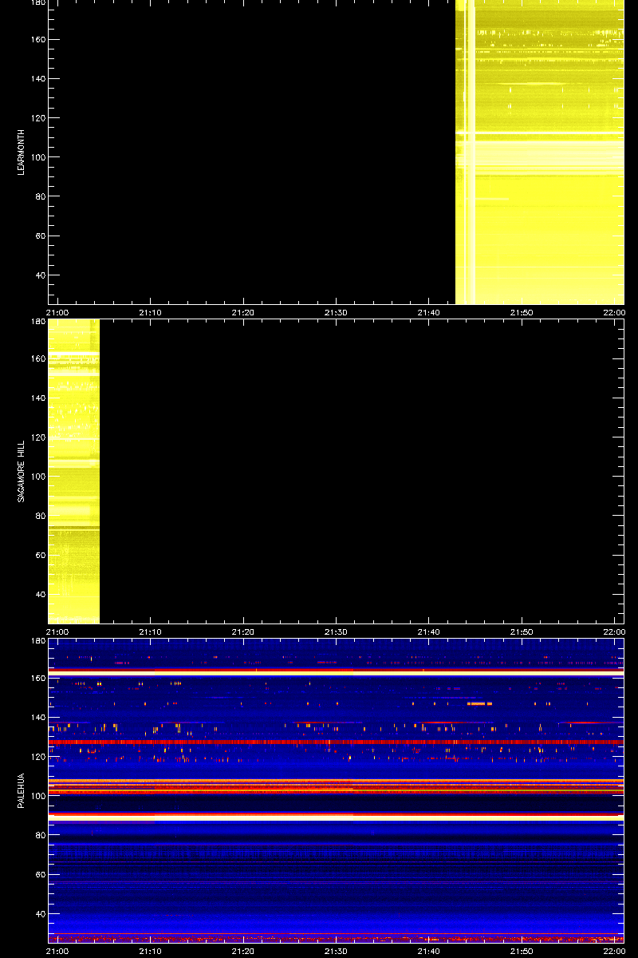
Task: Click the 140 frequency tick on the Learmonth axis
Action: pyautogui.click(x=37, y=78)
